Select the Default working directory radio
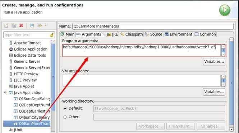This screenshot has height=133, width=239. [x=65, y=108]
